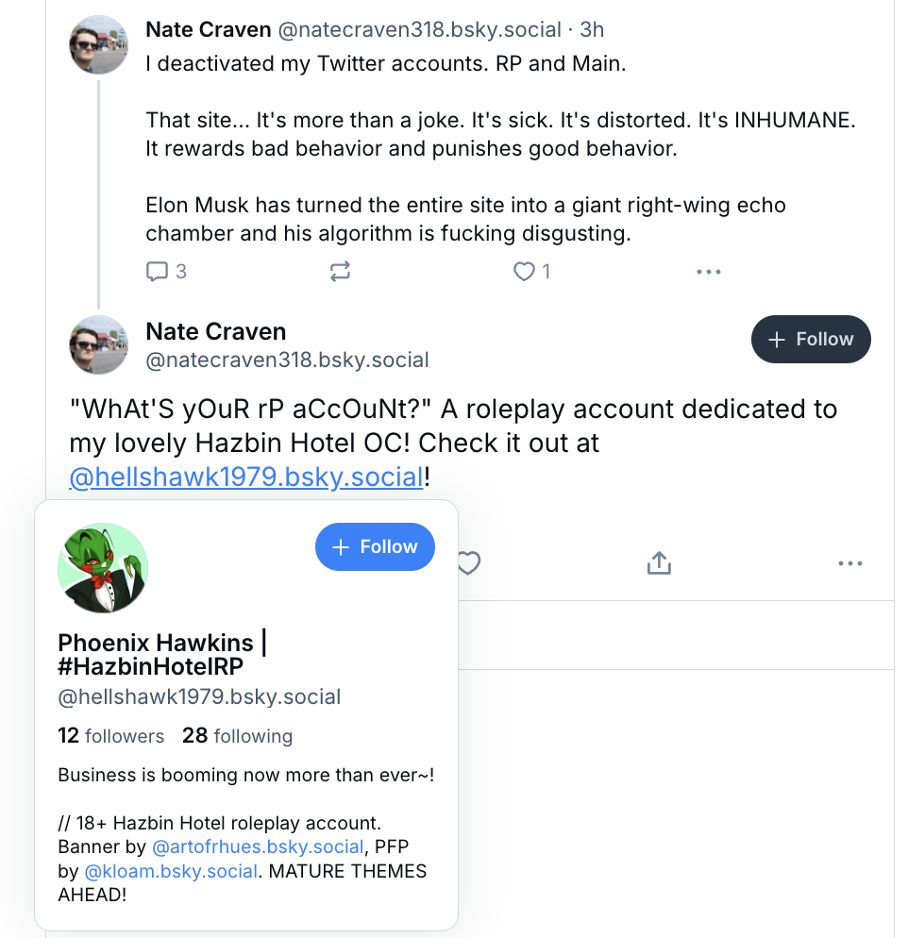Open the @kloam.bsky.social PFP credit link
Image resolution: width=908 pixels, height=938 pixels.
tap(172, 870)
